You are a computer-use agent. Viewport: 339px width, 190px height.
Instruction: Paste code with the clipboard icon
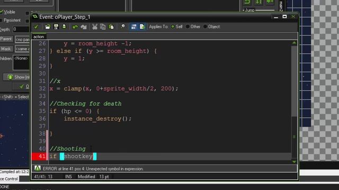(111, 27)
